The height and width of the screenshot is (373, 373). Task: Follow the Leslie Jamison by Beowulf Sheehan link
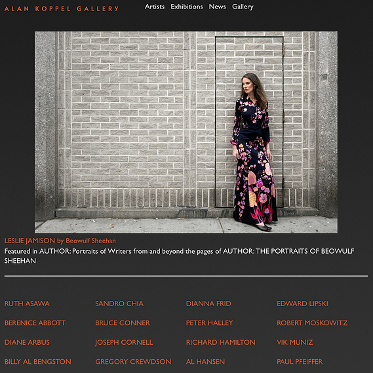(x=60, y=241)
